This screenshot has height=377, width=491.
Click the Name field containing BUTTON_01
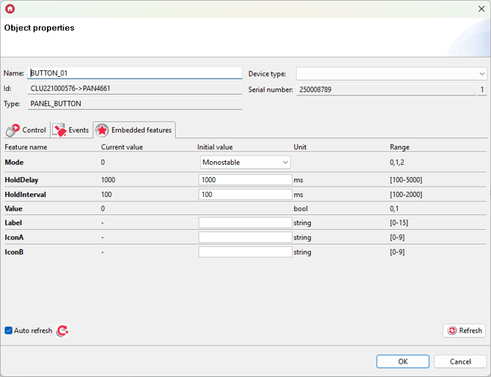[x=135, y=73]
